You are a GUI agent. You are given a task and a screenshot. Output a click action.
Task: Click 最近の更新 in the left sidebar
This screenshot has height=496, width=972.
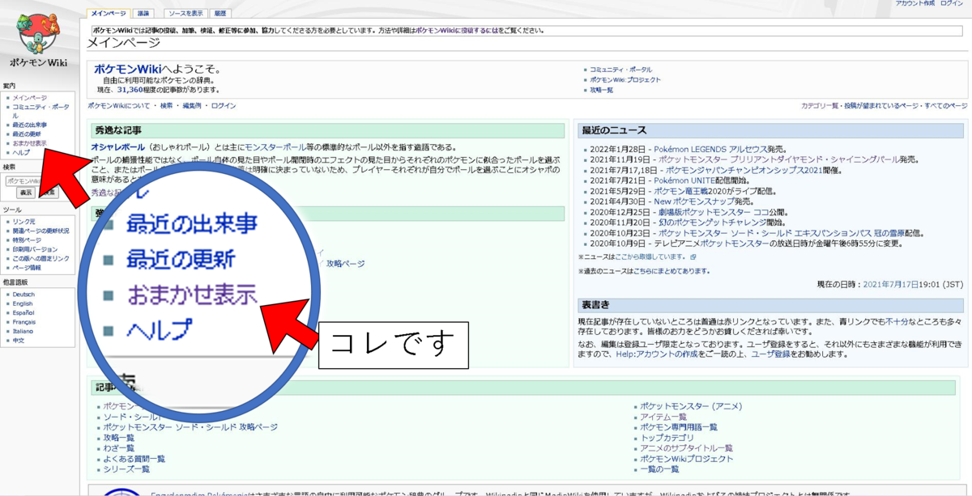click(x=26, y=134)
